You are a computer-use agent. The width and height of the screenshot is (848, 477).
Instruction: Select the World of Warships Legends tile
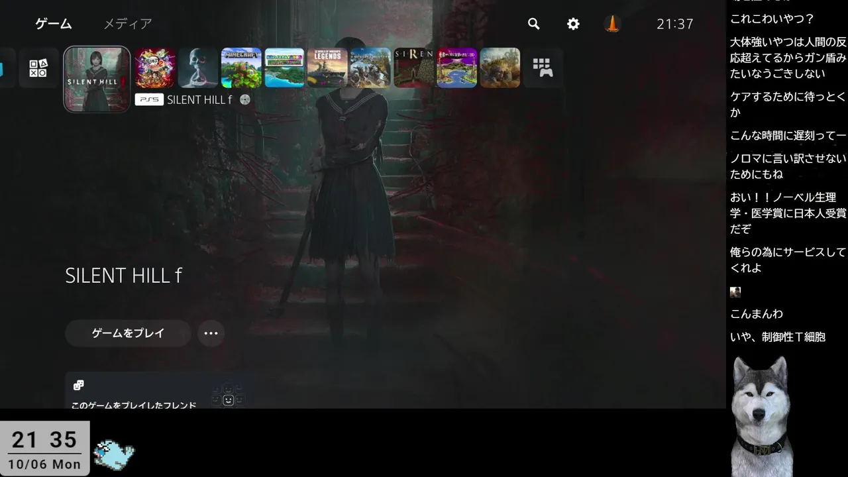(327, 68)
